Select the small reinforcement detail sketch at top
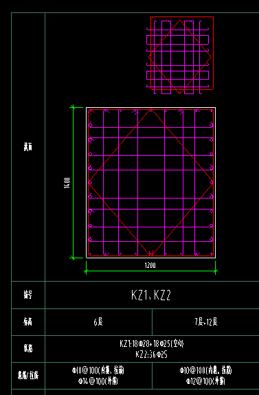Image resolution: width=259 pixels, height=395 pixels. click(x=180, y=56)
